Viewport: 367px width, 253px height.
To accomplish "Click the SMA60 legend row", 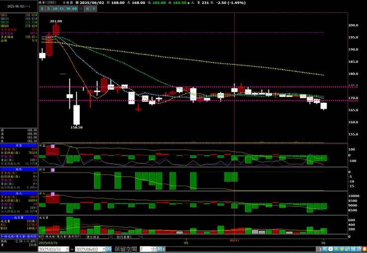I will [19, 26].
